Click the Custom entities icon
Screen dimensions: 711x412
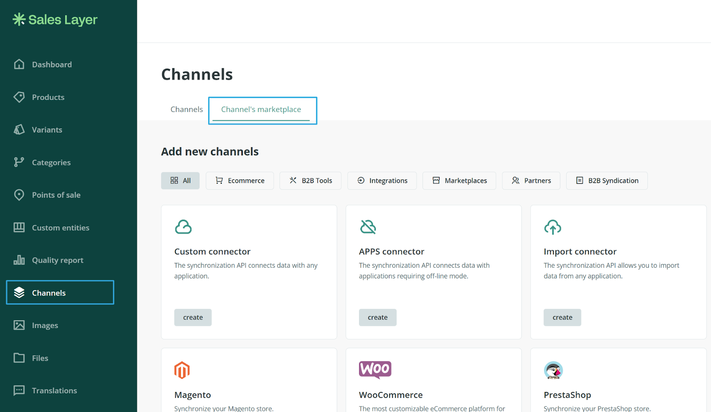click(19, 228)
